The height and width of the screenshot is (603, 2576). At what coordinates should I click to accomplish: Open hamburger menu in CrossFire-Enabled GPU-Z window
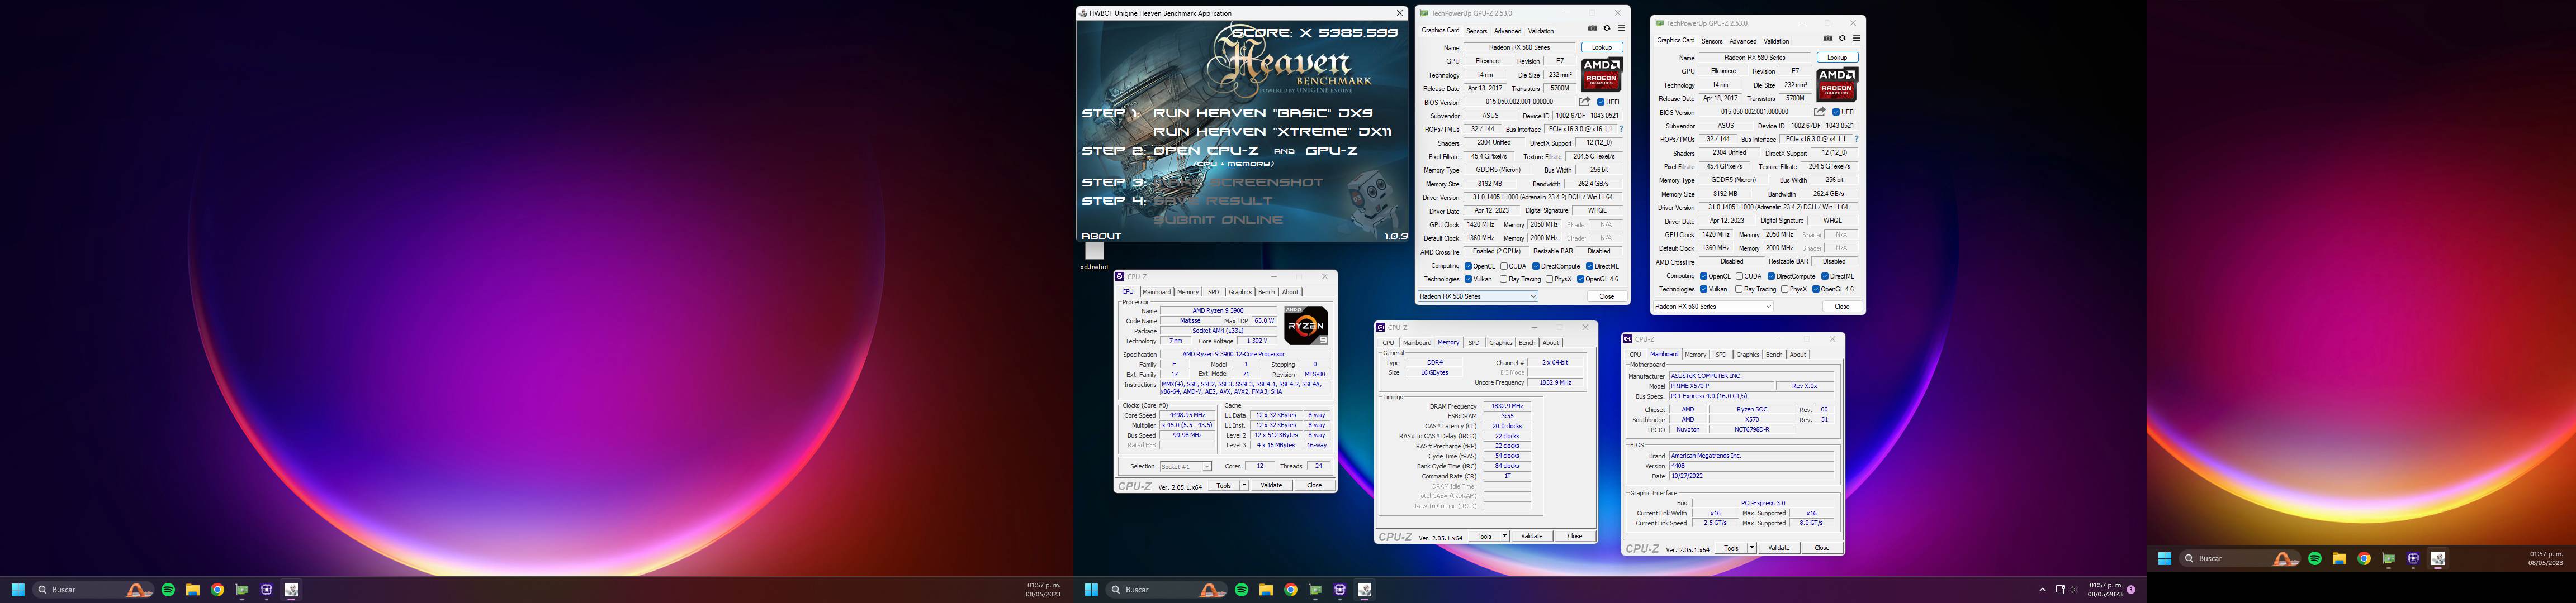coord(1621,28)
